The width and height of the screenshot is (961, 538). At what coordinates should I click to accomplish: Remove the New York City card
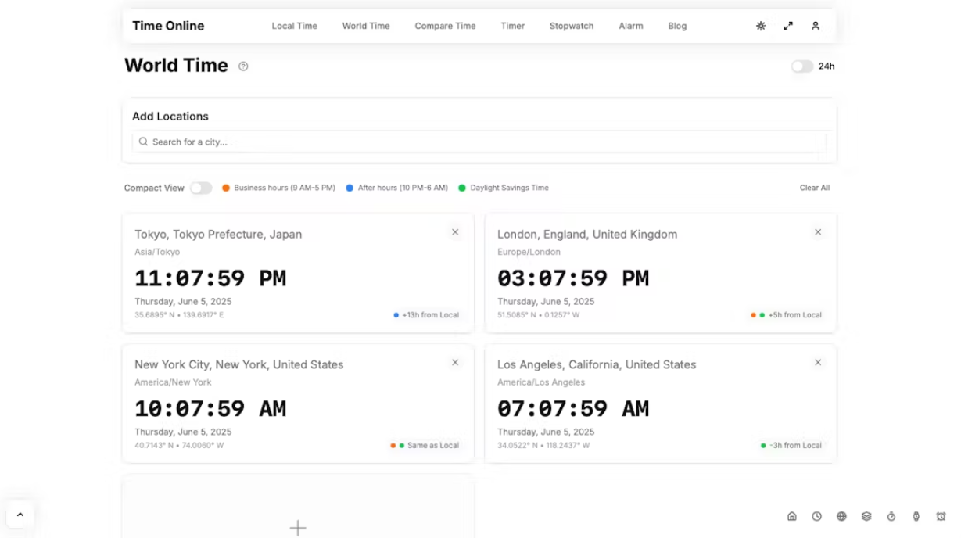[455, 363]
